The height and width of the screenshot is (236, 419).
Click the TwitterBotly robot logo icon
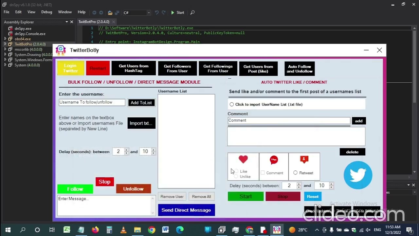coord(61,50)
